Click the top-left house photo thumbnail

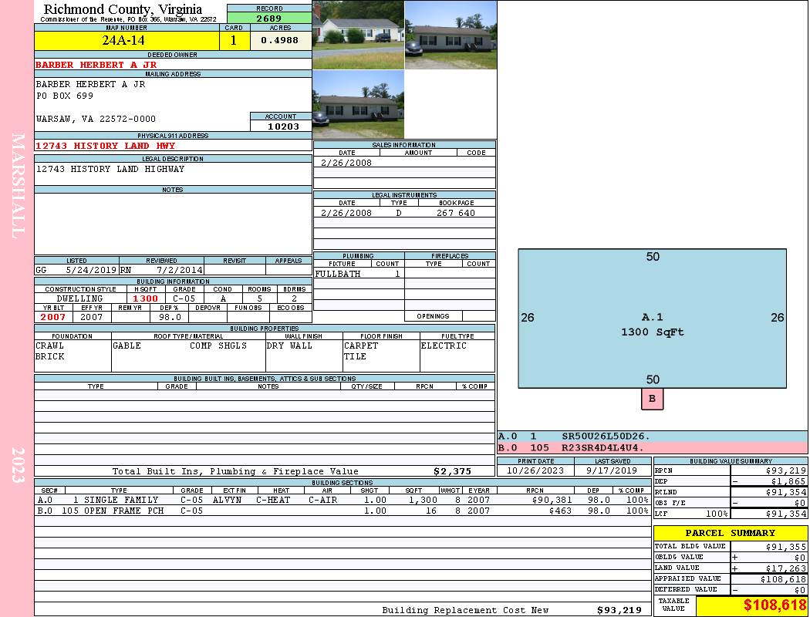[358, 34]
